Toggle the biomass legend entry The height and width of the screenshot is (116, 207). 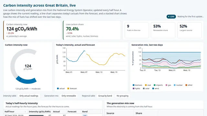point(137,85)
